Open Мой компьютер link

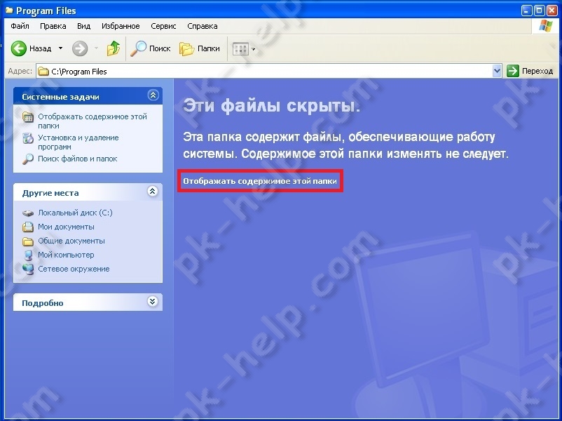[66, 255]
